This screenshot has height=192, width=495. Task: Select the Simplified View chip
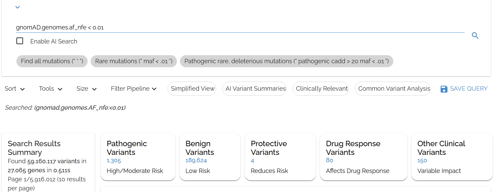point(192,89)
